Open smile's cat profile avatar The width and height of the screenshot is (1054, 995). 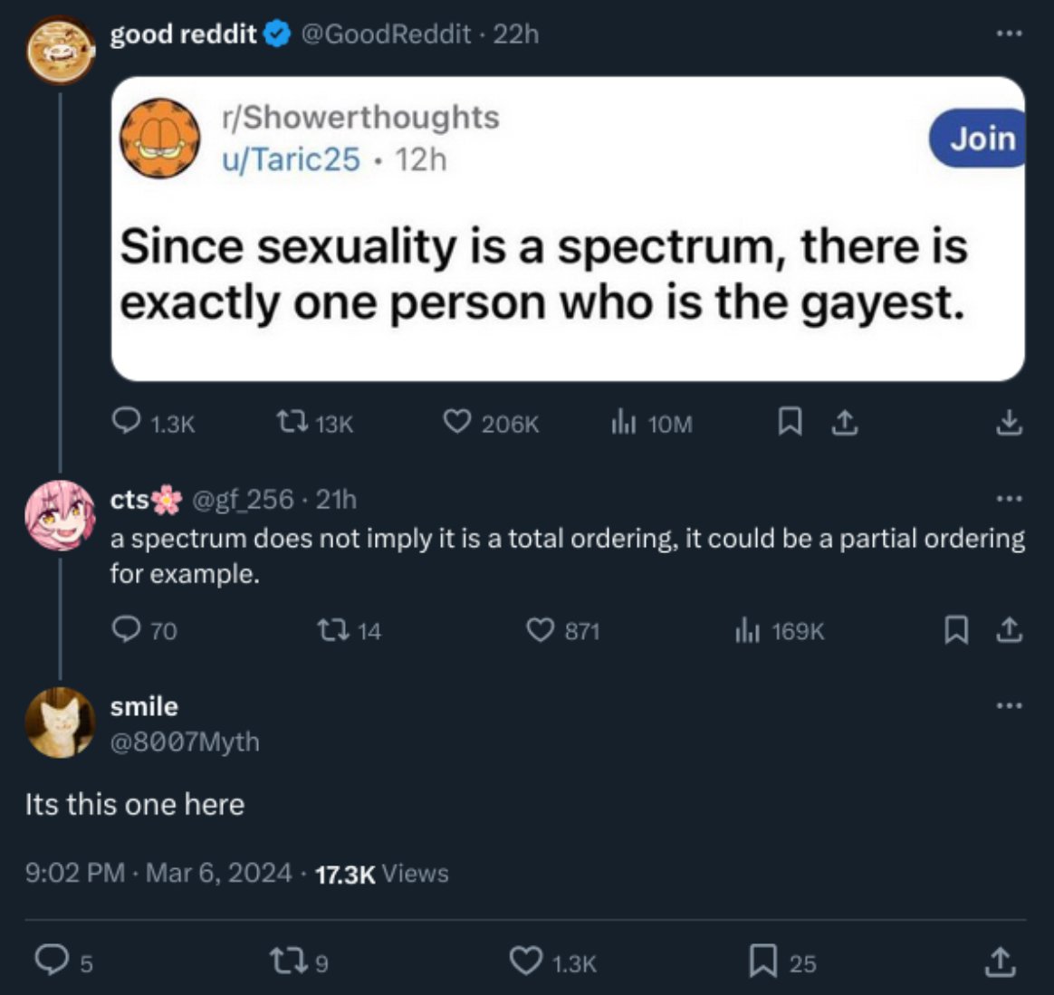60,722
